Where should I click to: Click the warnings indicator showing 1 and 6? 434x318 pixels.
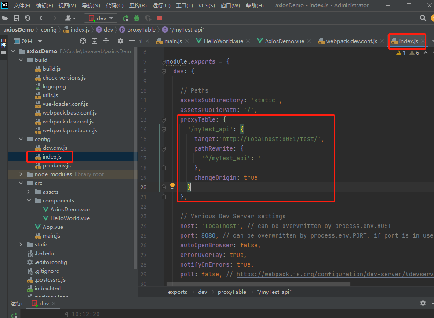coord(408,53)
